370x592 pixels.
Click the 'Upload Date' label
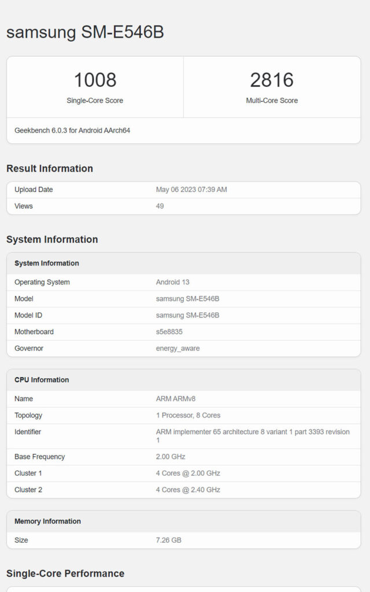pyautogui.click(x=34, y=190)
